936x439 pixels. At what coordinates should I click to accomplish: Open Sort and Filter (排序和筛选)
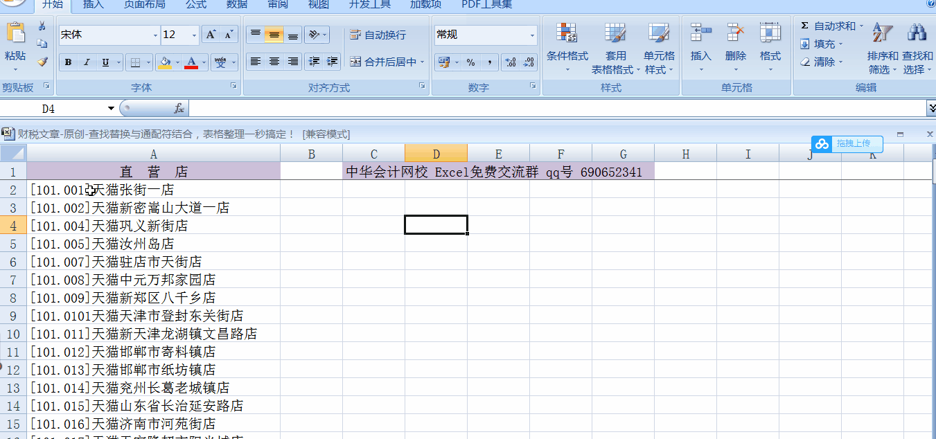tap(883, 47)
